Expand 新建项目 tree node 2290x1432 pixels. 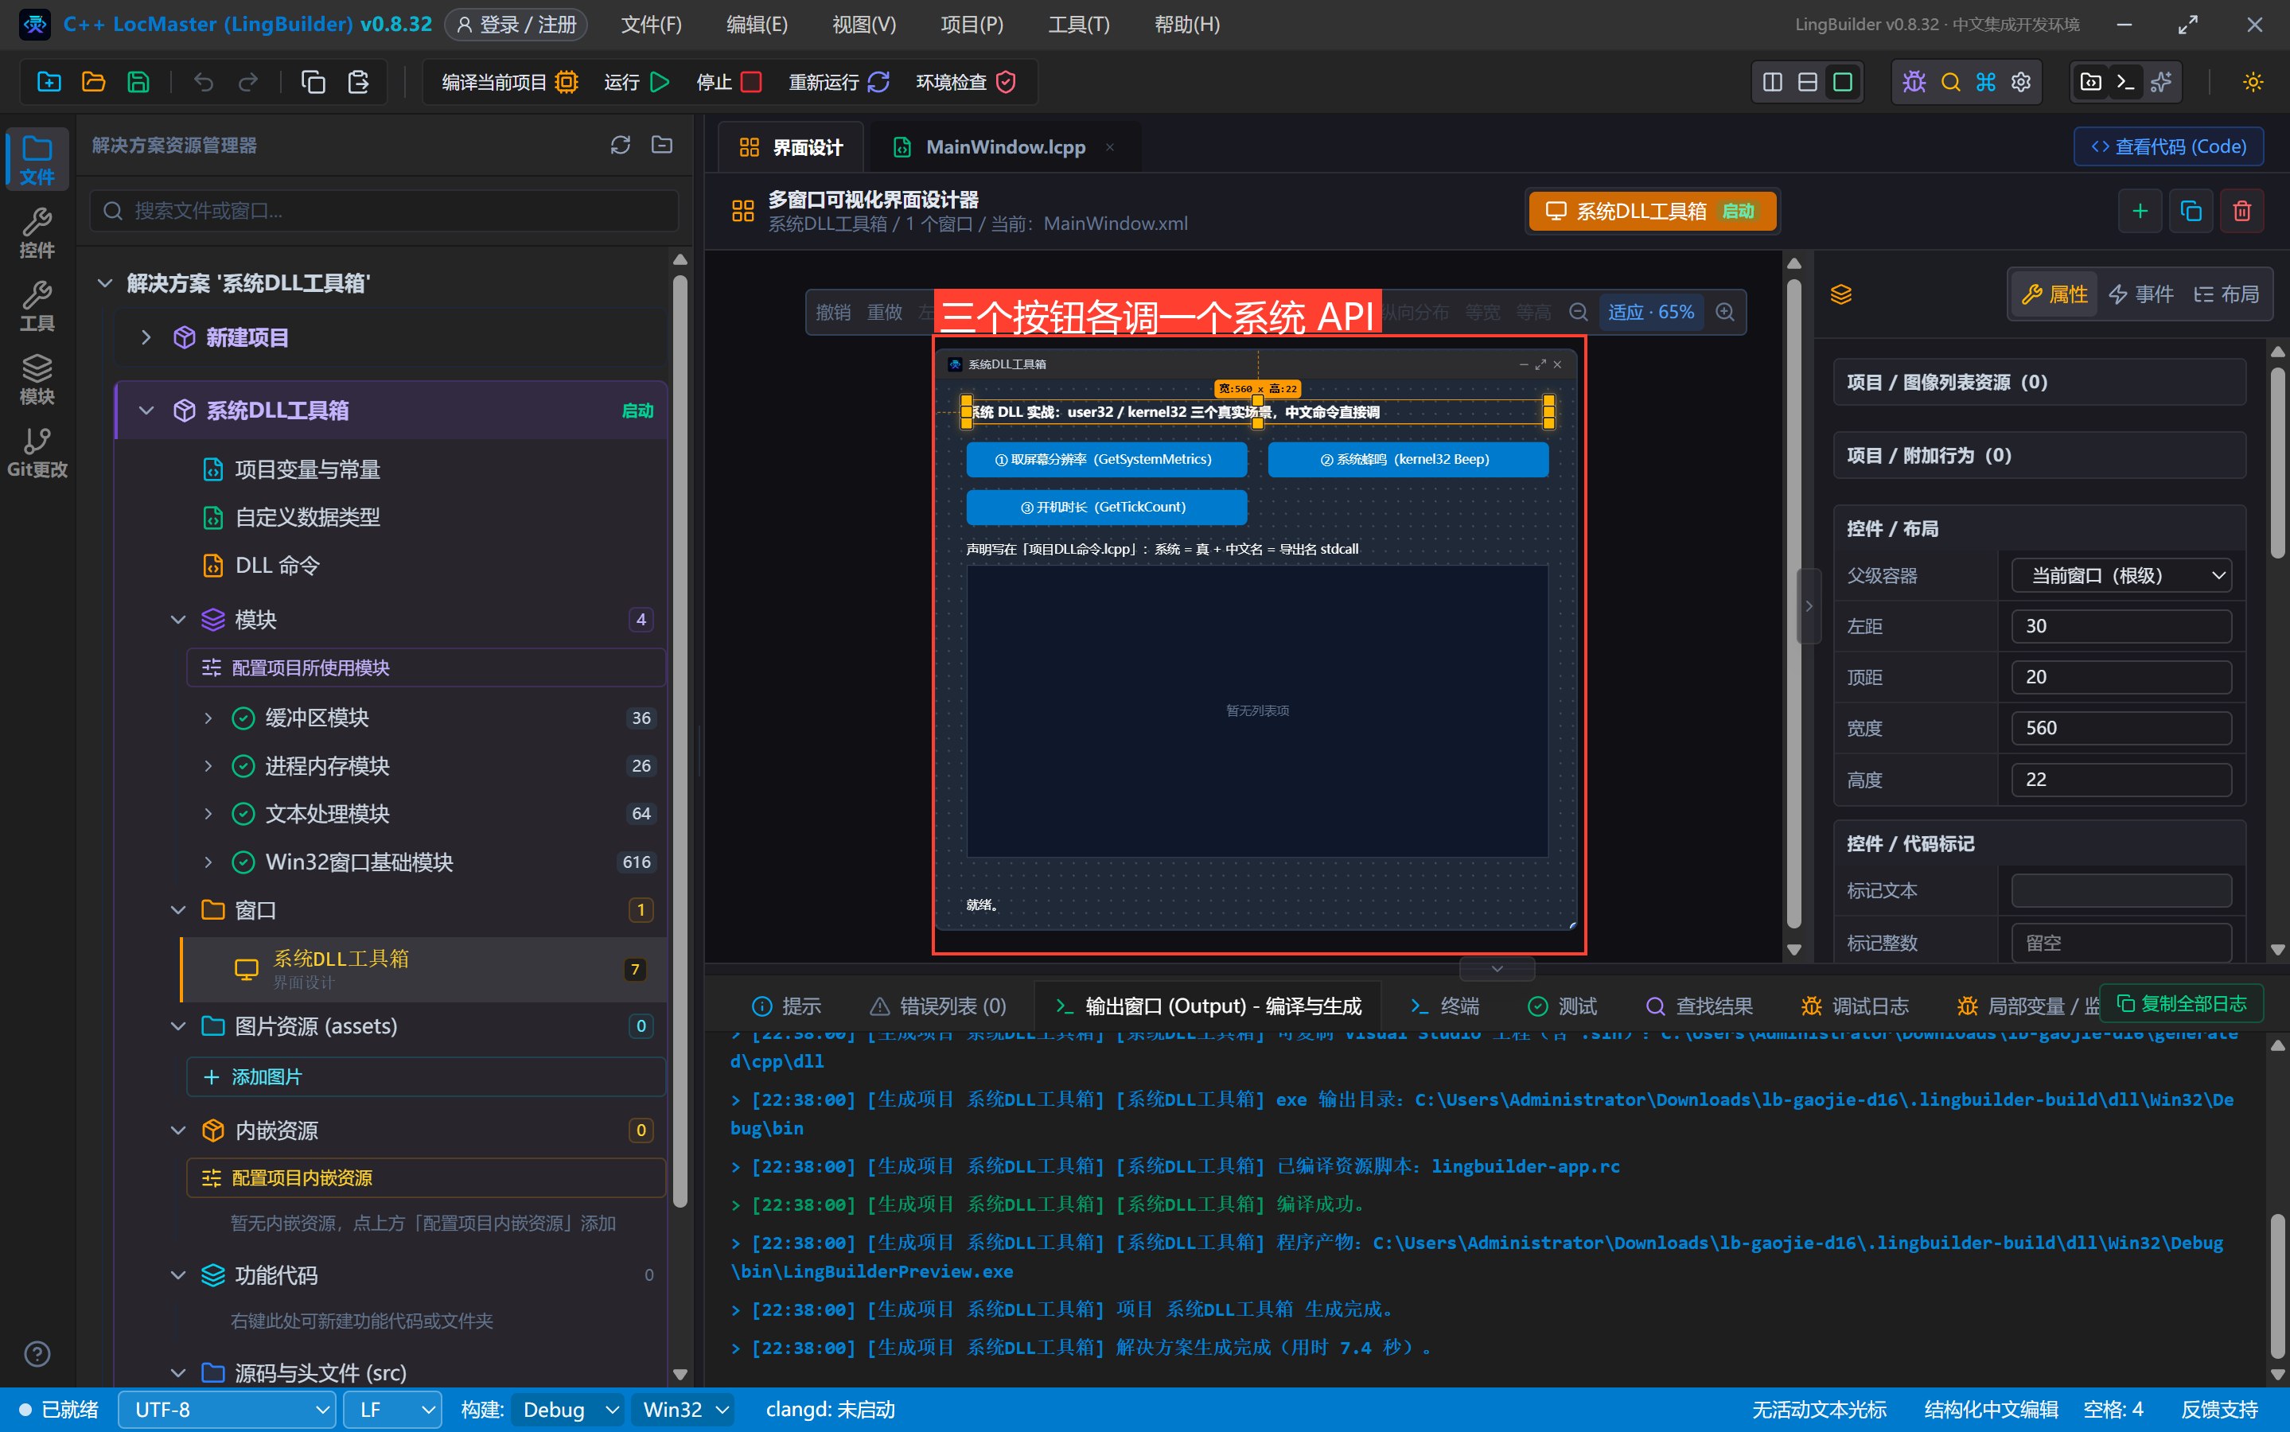click(x=146, y=337)
